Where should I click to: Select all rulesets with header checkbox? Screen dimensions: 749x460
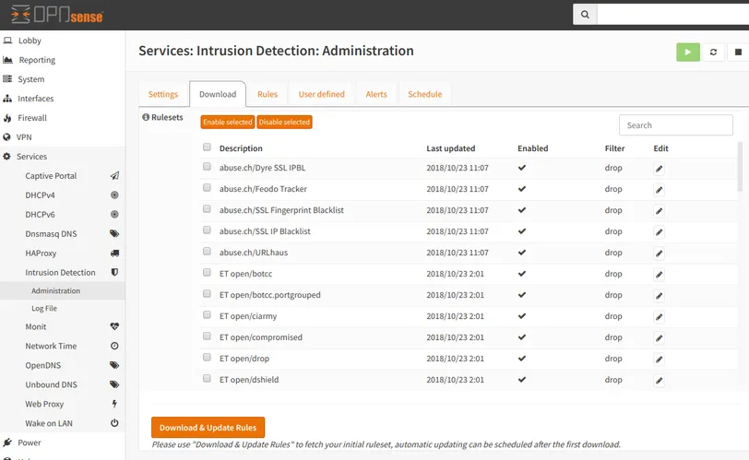click(208, 147)
